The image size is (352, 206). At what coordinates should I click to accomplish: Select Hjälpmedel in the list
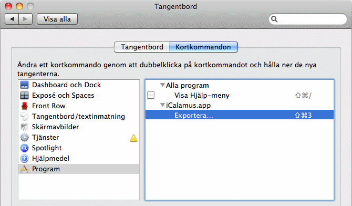tap(79, 158)
